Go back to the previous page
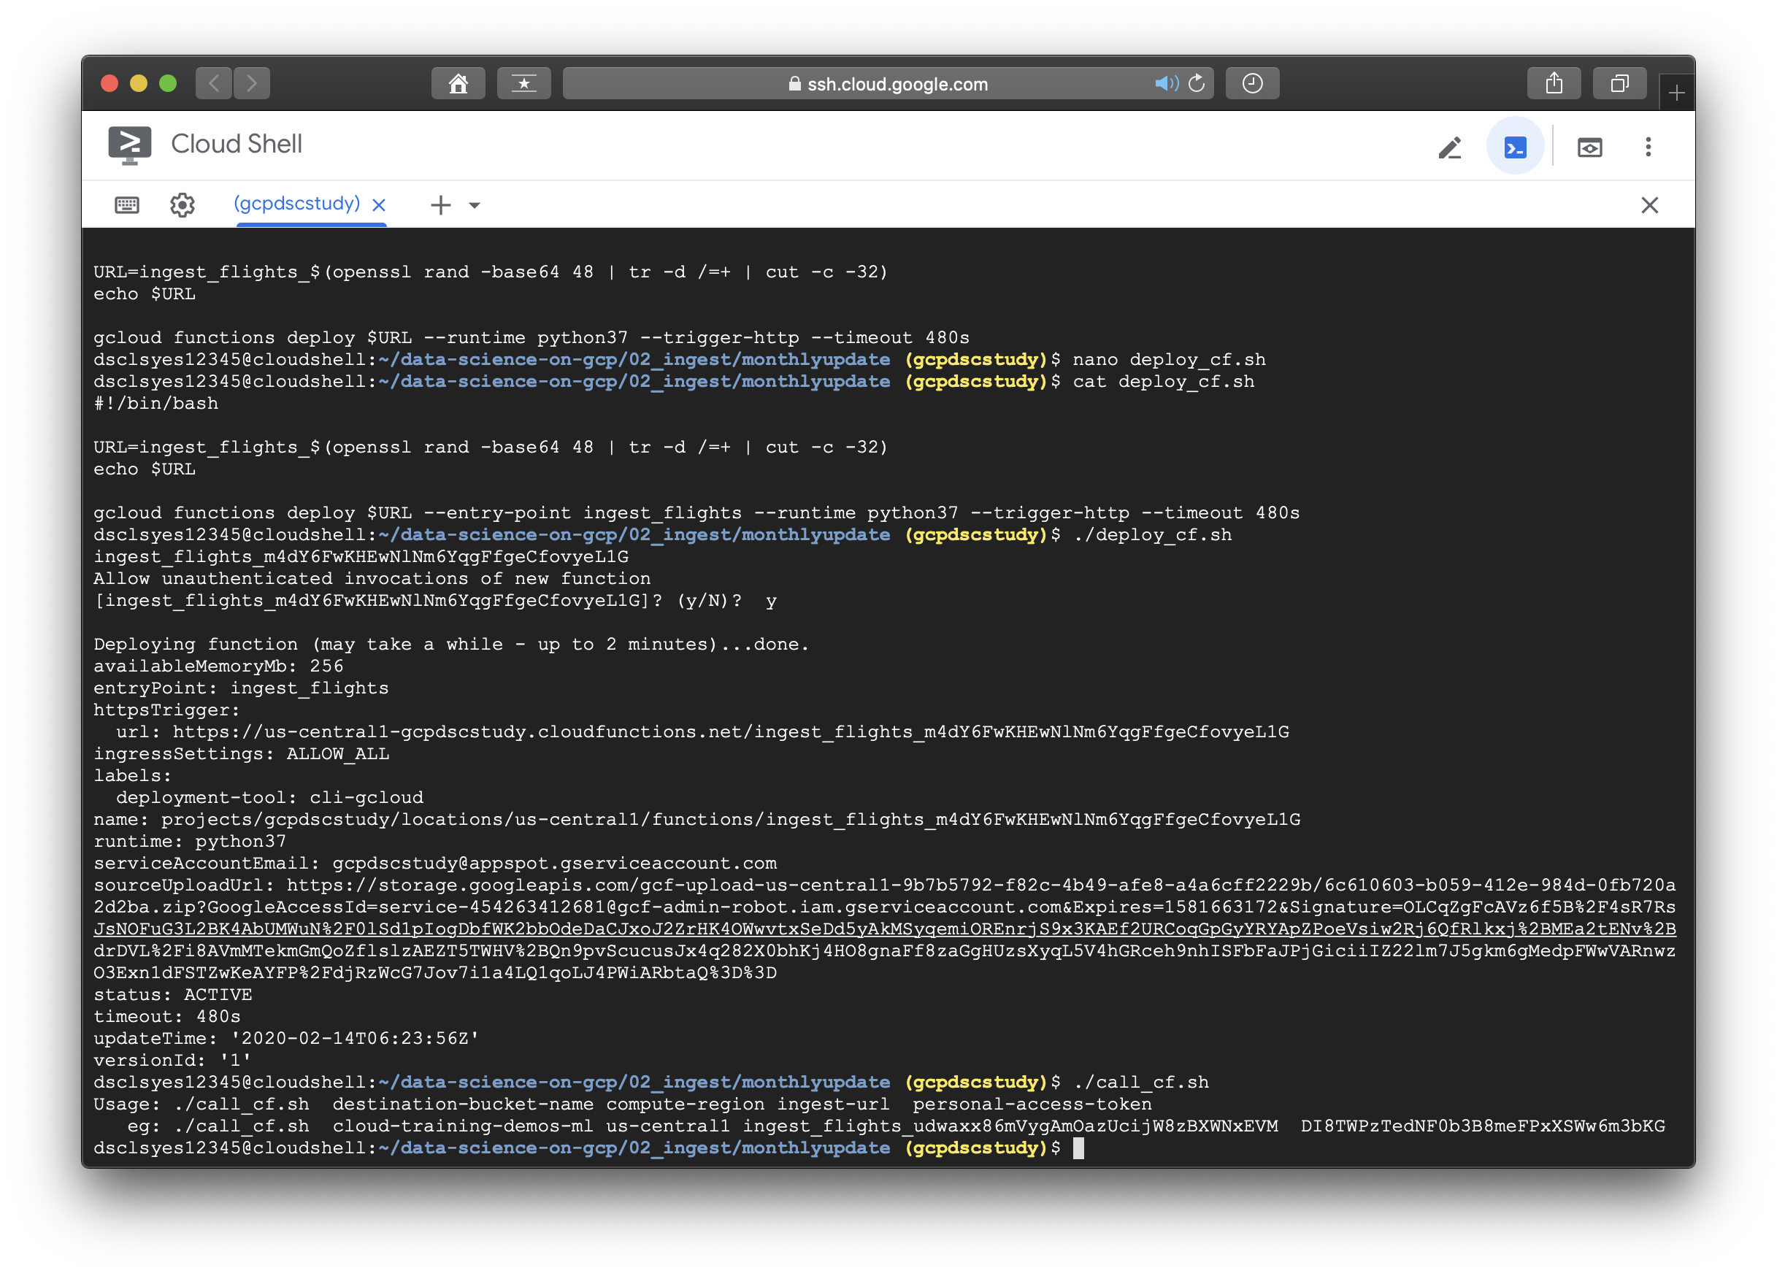The image size is (1777, 1276). pos(214,83)
